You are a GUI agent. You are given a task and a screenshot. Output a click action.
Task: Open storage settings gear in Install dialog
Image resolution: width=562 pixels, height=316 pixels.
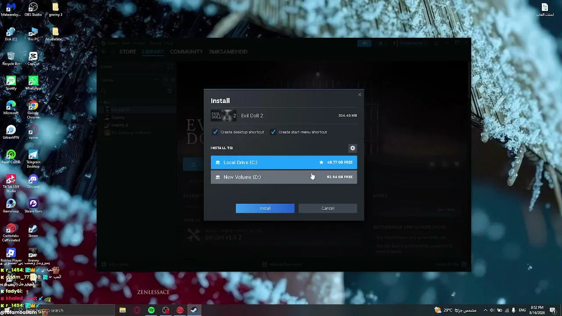[352, 148]
